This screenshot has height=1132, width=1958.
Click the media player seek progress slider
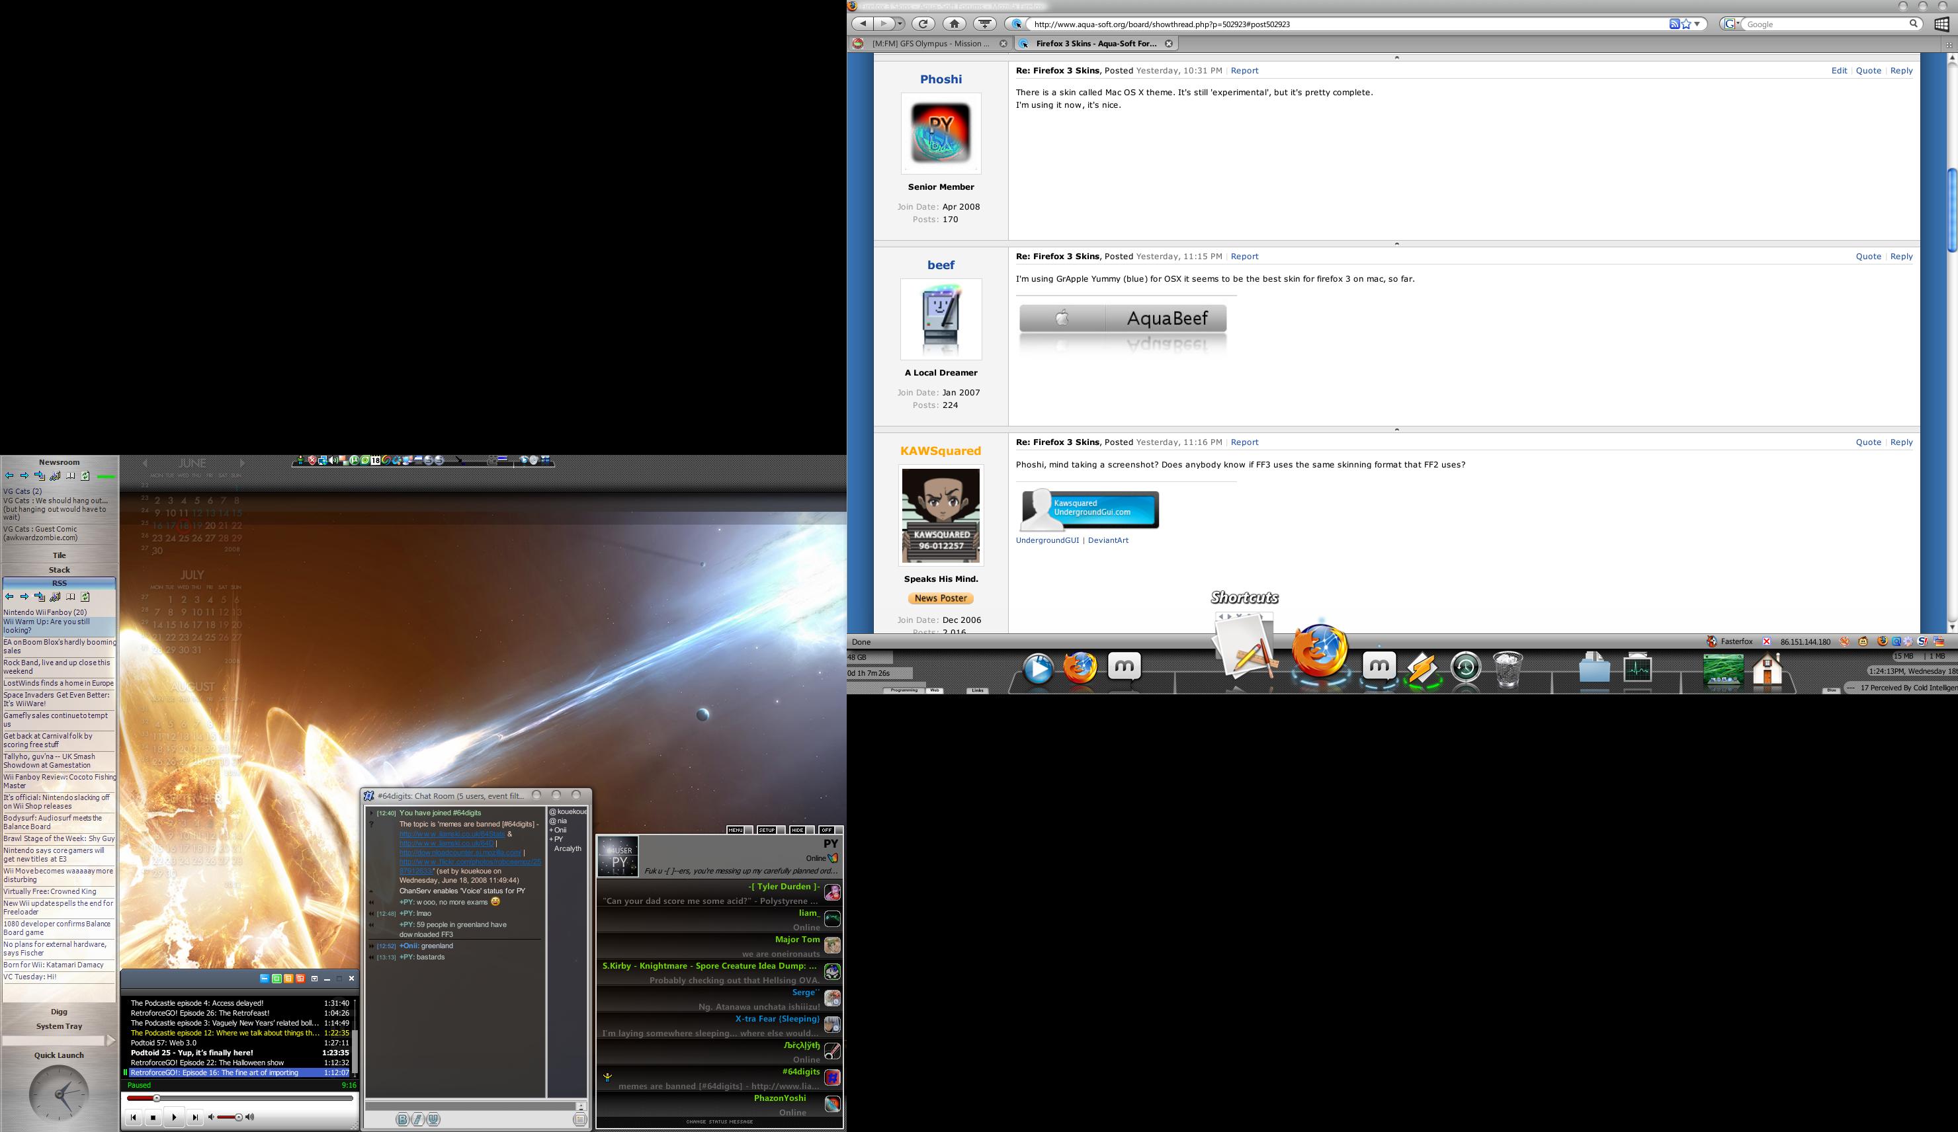[240, 1099]
